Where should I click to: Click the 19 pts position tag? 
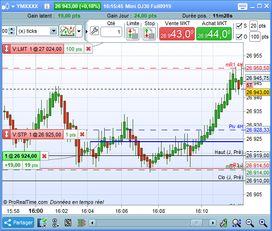click(x=31, y=165)
